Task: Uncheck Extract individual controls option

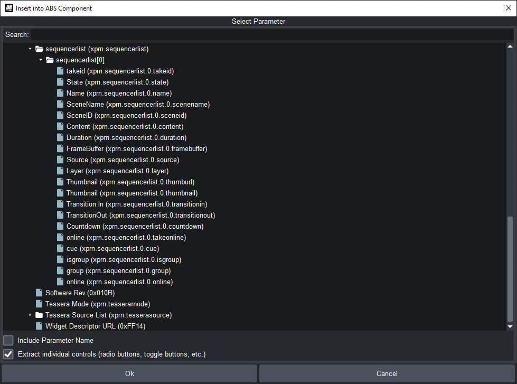Action: click(x=8, y=354)
